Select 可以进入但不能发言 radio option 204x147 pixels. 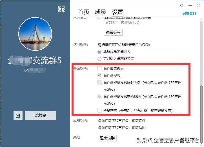click(99, 59)
